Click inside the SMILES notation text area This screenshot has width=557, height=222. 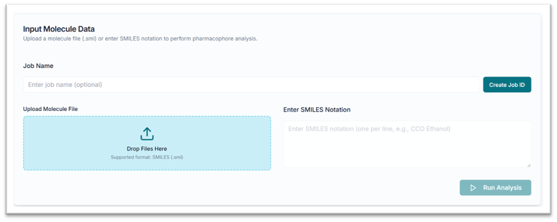click(407, 147)
